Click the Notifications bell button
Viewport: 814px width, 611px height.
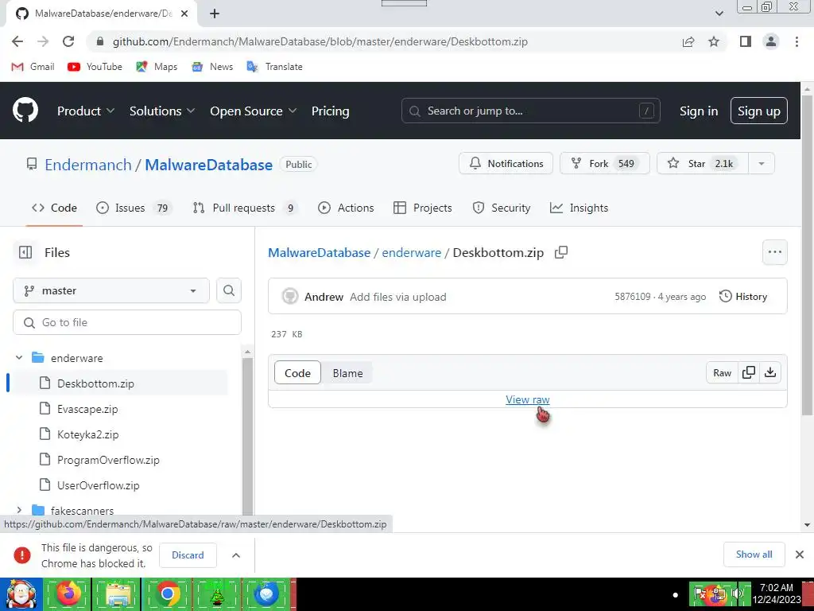506,163
